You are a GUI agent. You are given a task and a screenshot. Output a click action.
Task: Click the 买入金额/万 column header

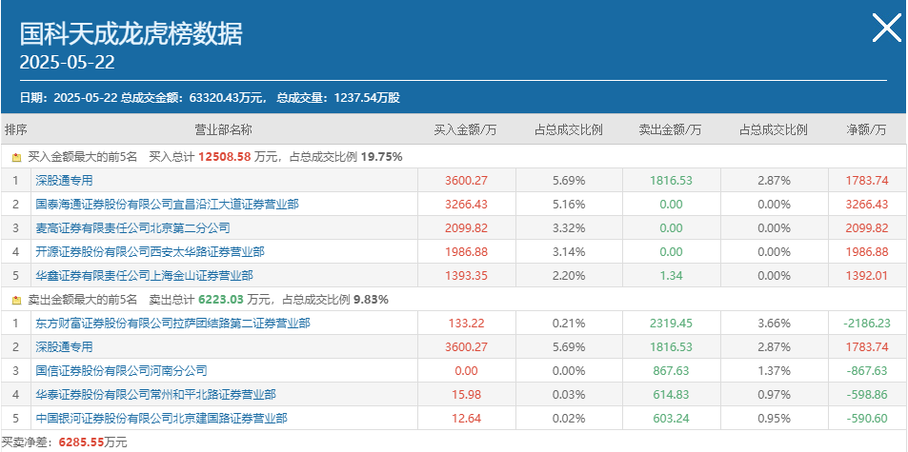[x=466, y=130]
